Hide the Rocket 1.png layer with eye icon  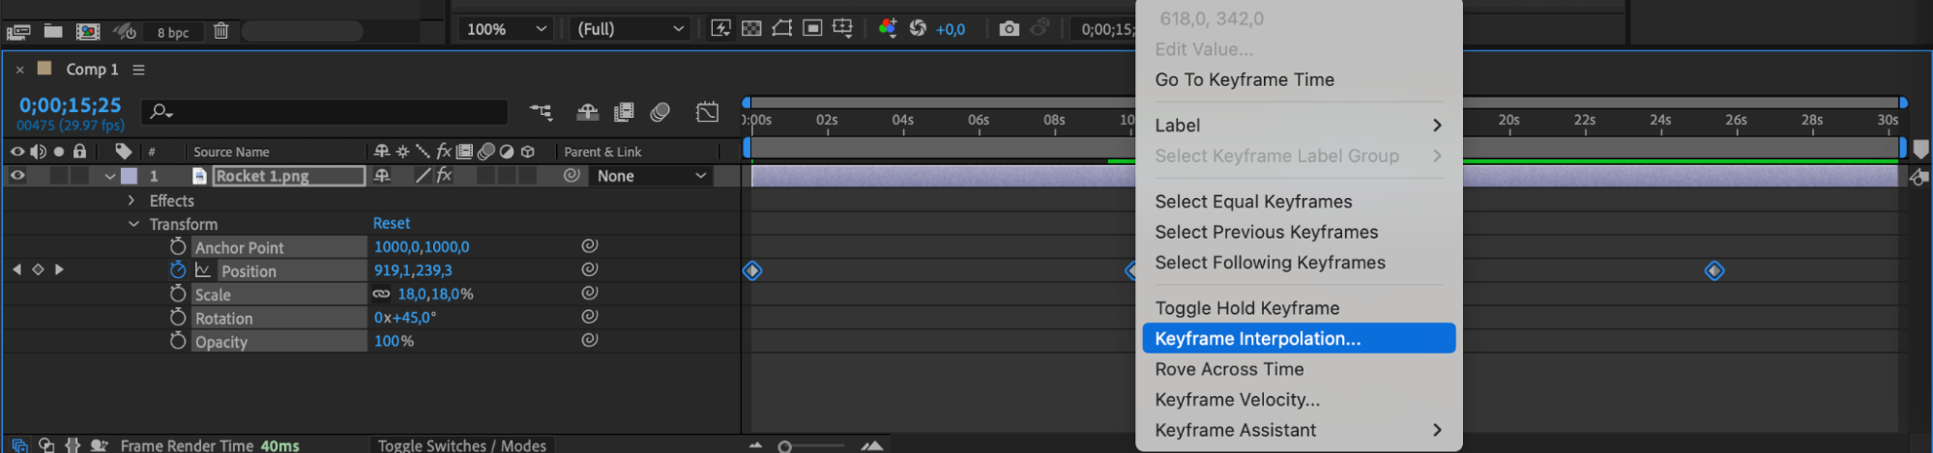[x=17, y=176]
